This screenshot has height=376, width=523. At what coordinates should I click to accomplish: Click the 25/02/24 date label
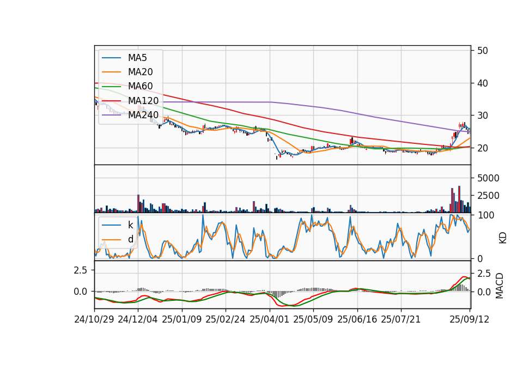(226, 319)
